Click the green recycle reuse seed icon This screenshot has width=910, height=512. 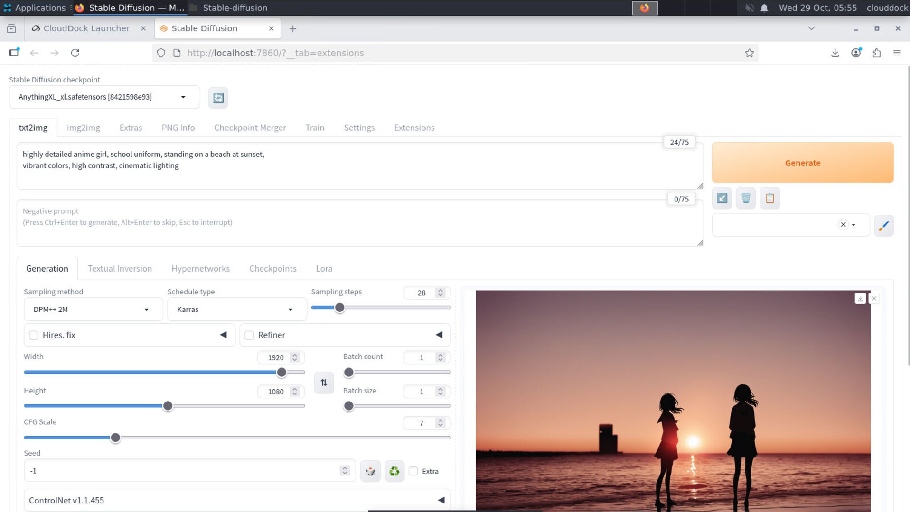[394, 471]
